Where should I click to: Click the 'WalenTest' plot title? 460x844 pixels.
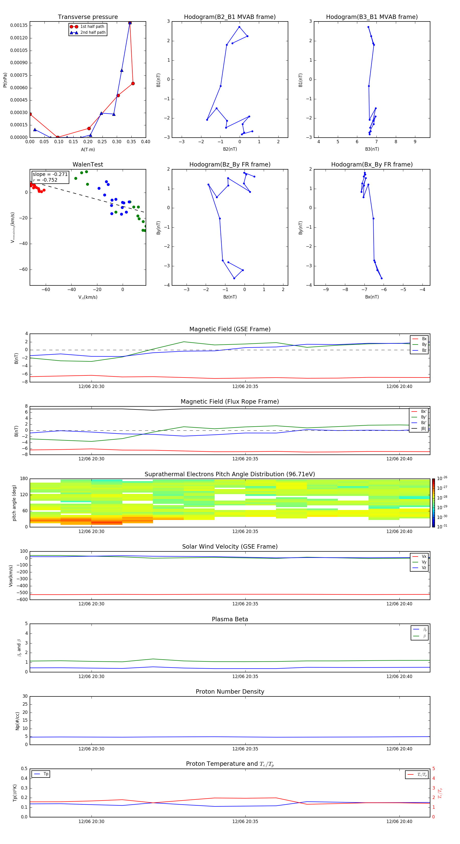point(88,164)
